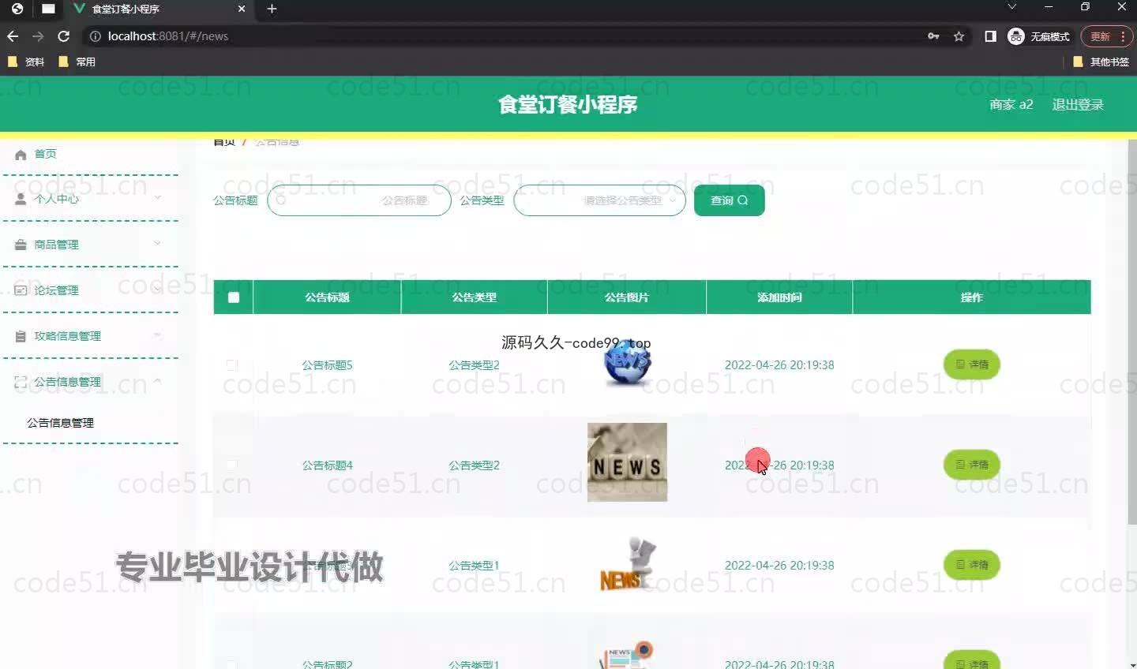Open the globe news image for 公告标题5

[x=627, y=363]
